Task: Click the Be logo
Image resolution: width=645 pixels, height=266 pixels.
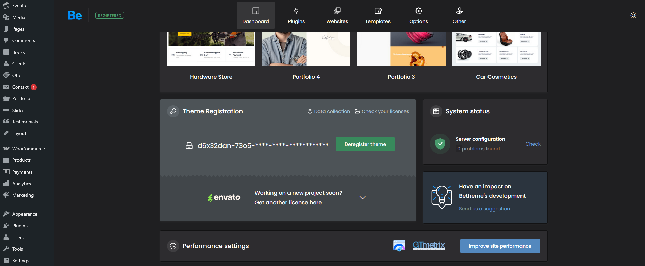Action: (x=75, y=15)
